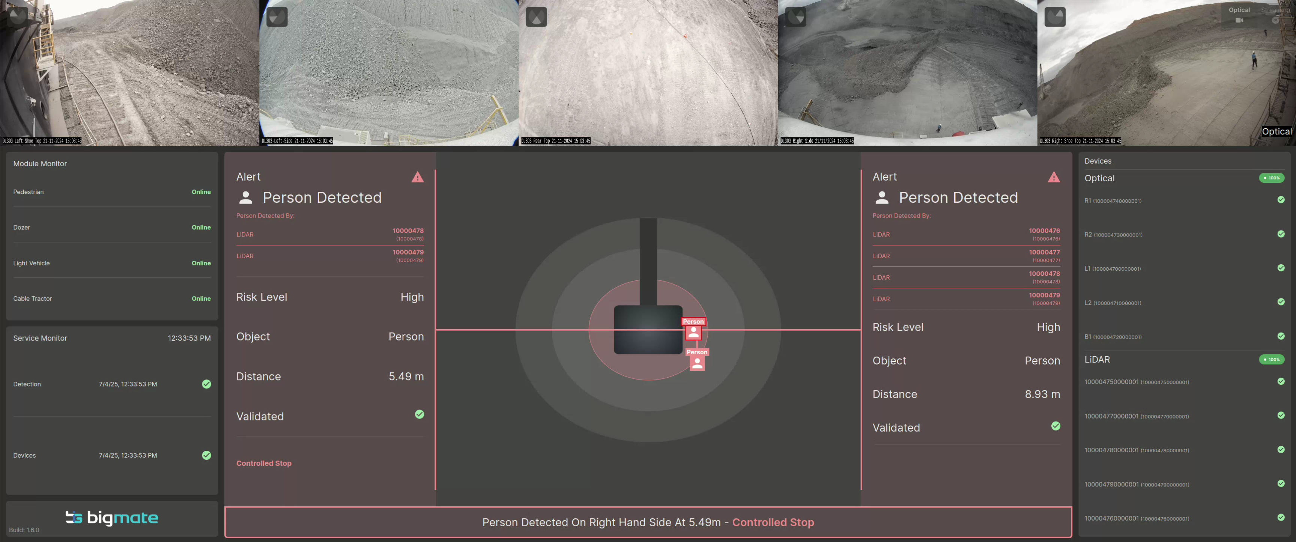Screen dimensions: 1296x542
Task: Click Controlled Stop in the bottom alert banner
Action: coord(773,522)
